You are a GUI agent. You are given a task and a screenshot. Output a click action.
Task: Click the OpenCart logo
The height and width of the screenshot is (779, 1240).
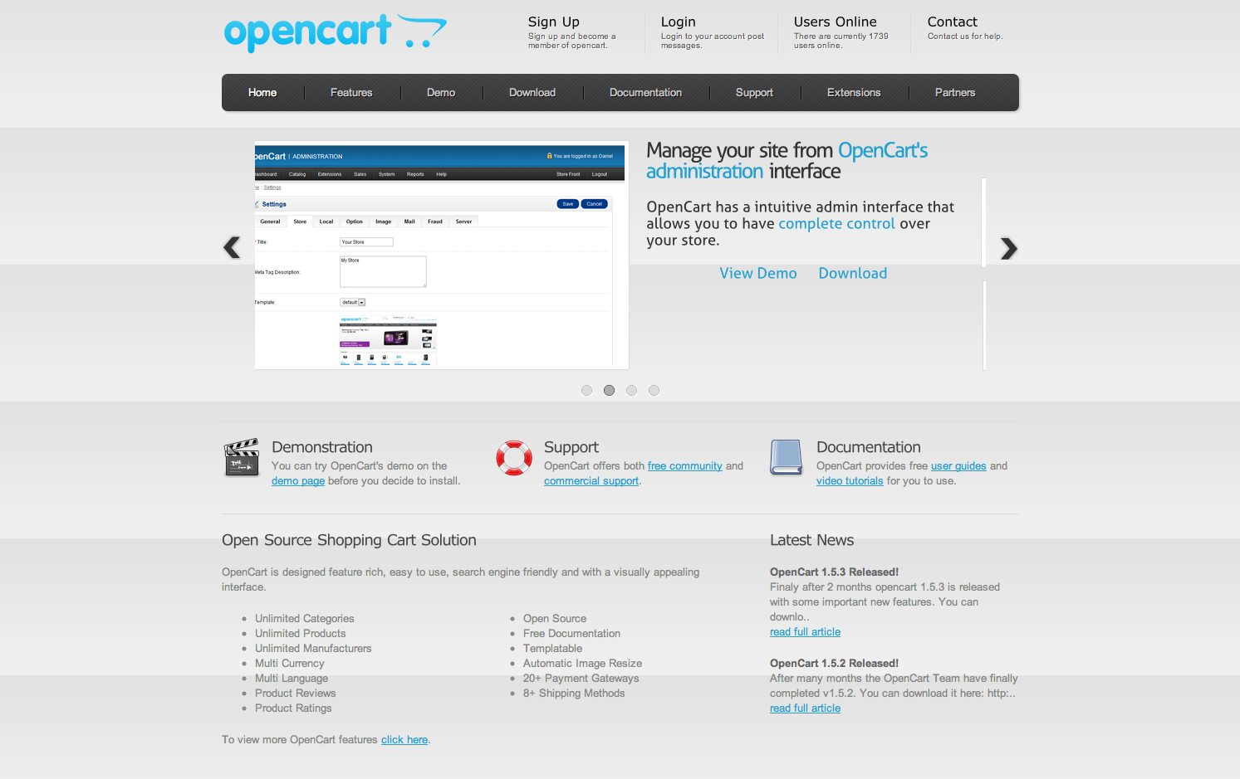pyautogui.click(x=335, y=33)
